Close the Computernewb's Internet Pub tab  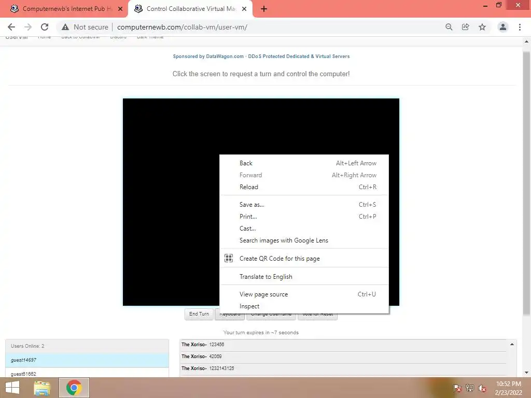coord(120,9)
